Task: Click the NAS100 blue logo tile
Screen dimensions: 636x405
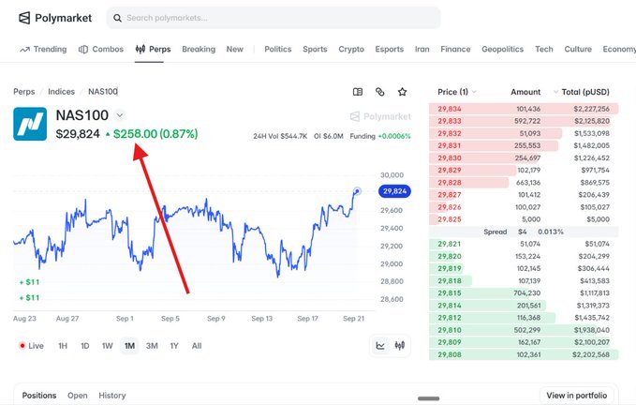Action: pos(30,124)
